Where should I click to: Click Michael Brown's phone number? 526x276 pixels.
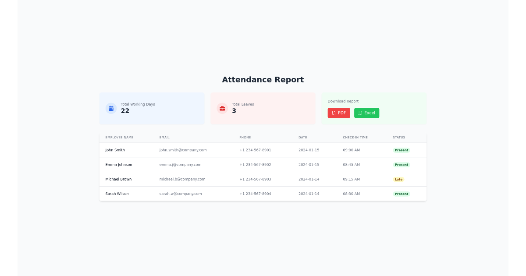click(x=255, y=179)
